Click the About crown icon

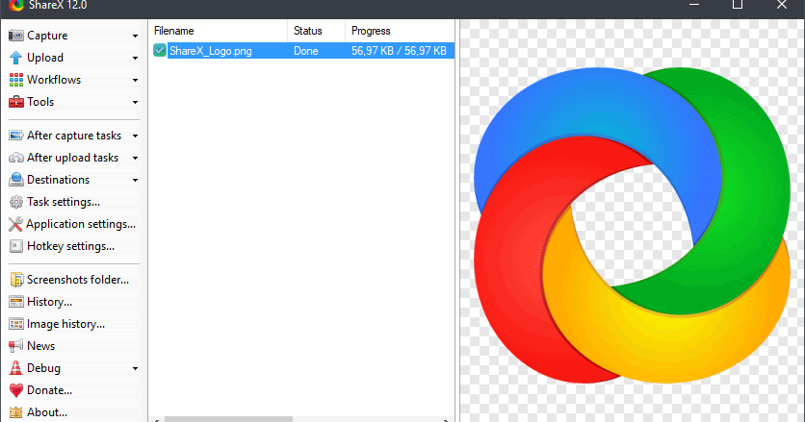pos(16,412)
